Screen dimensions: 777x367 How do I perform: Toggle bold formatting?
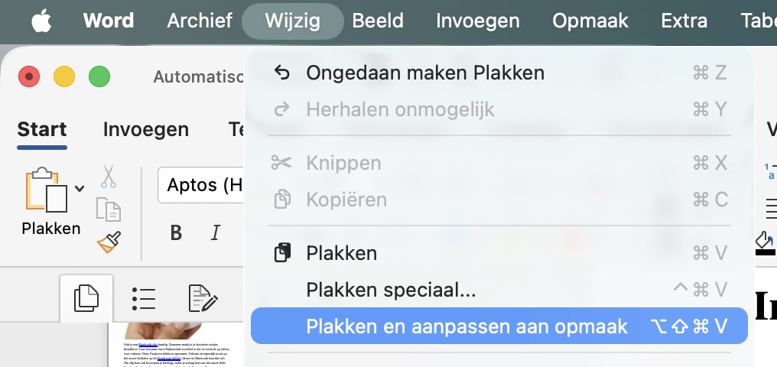[x=176, y=232]
